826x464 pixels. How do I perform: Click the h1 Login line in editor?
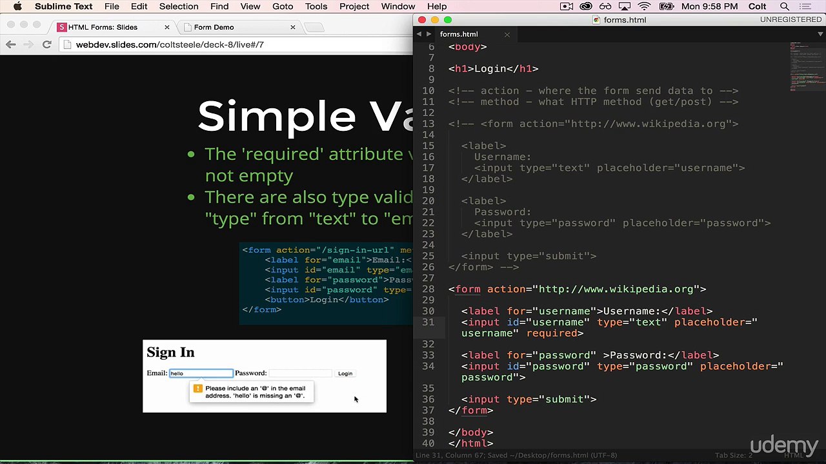[x=494, y=68]
